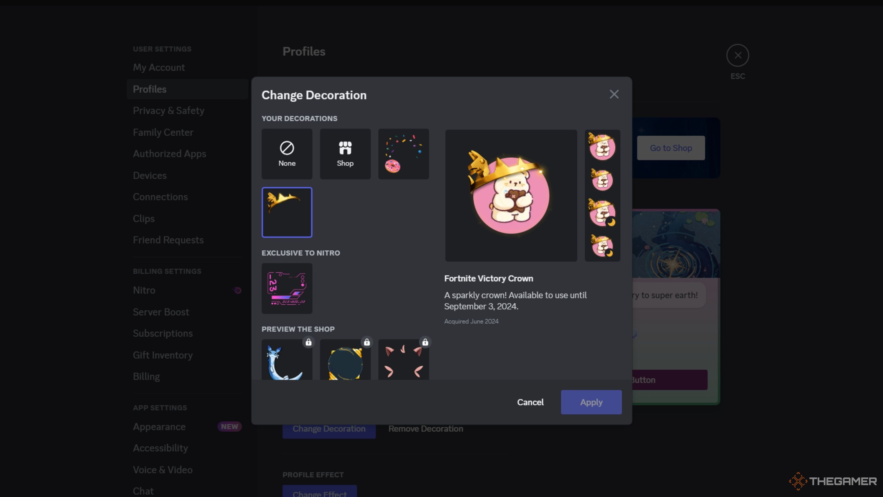Navigate to Profiles settings section
Screen dimensions: 883x497
tap(150, 89)
